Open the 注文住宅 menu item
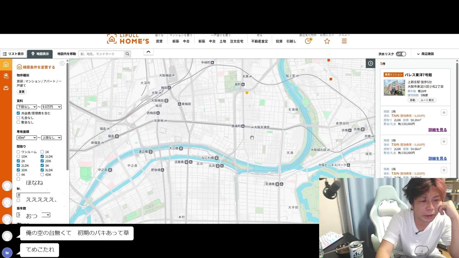459x258 pixels. pos(237,42)
